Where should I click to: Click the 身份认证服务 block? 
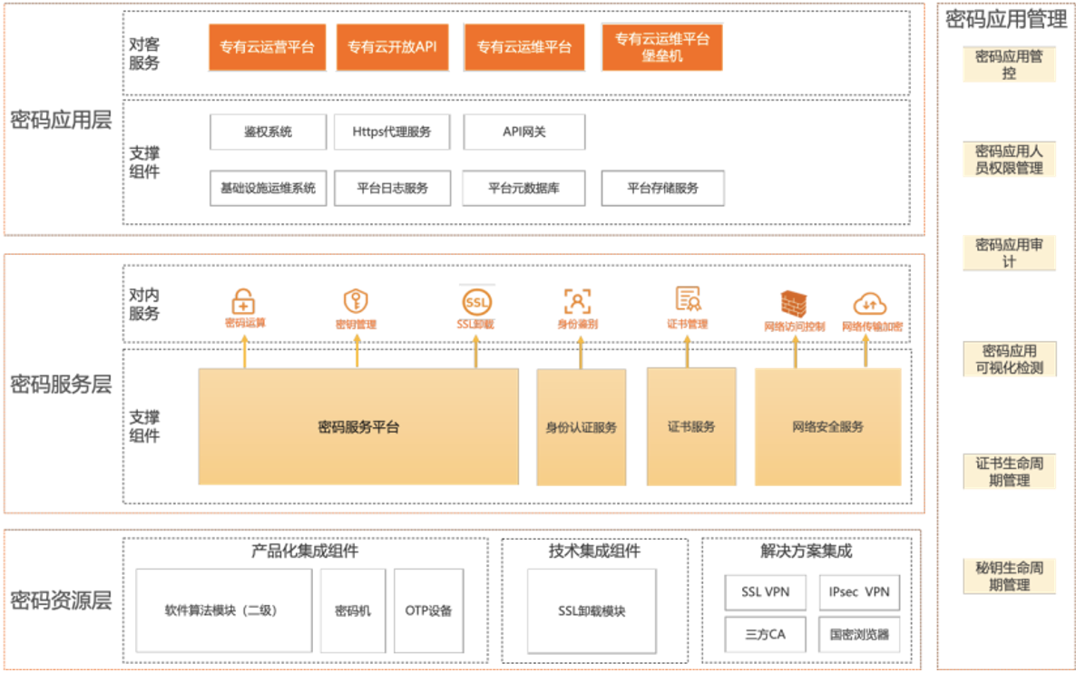tap(582, 426)
